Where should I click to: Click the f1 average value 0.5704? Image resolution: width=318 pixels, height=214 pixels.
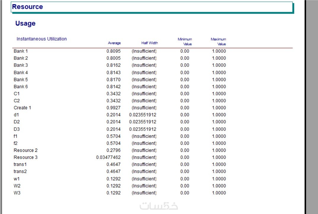click(x=114, y=136)
